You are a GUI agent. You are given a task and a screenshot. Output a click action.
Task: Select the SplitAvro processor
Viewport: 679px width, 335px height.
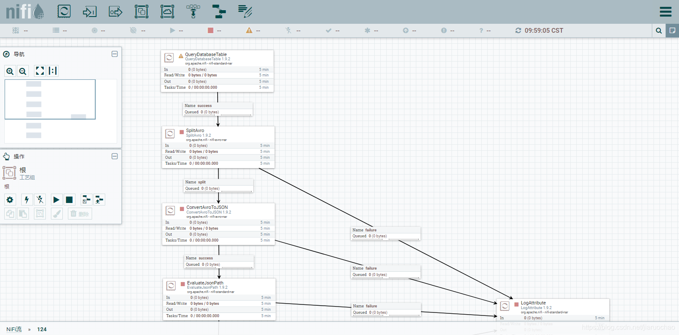[218, 147]
